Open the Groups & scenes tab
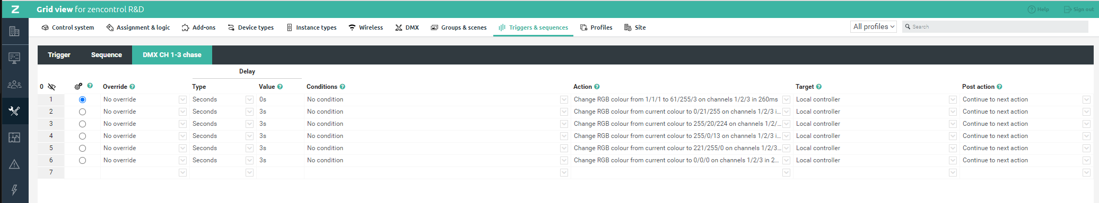The image size is (1099, 203). coord(458,27)
